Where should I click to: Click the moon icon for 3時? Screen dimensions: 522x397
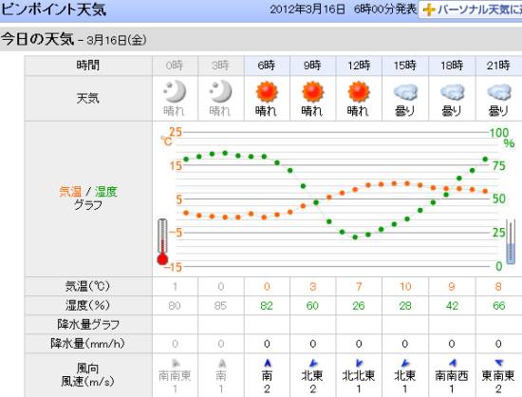click(x=221, y=91)
